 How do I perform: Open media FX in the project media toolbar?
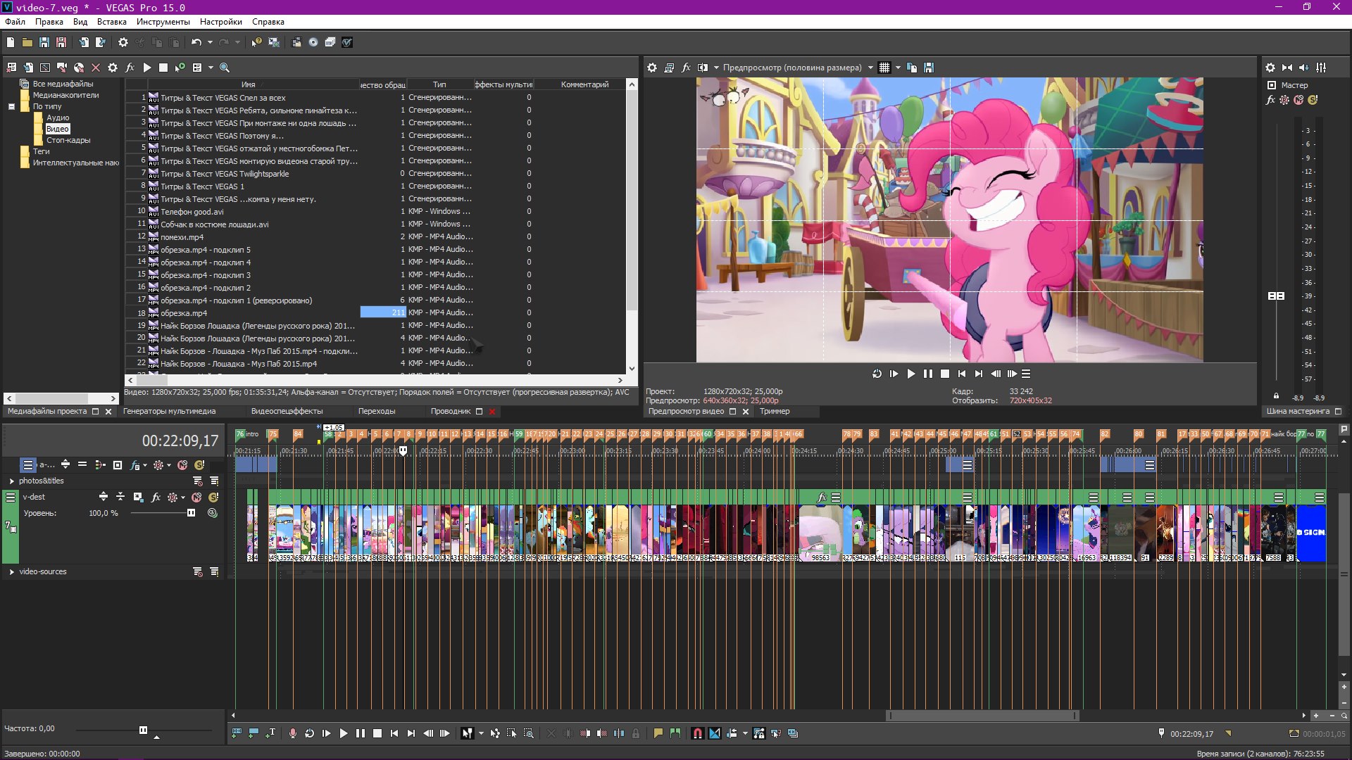click(x=130, y=68)
